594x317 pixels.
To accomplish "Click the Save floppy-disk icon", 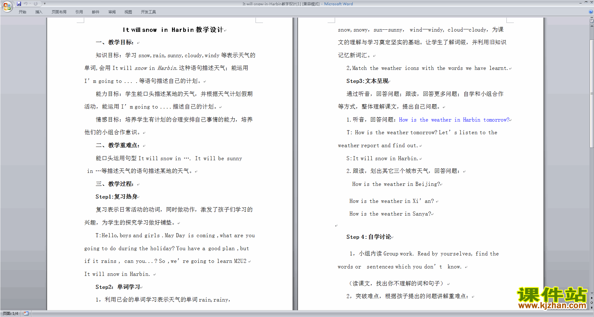I will pos(19,4).
